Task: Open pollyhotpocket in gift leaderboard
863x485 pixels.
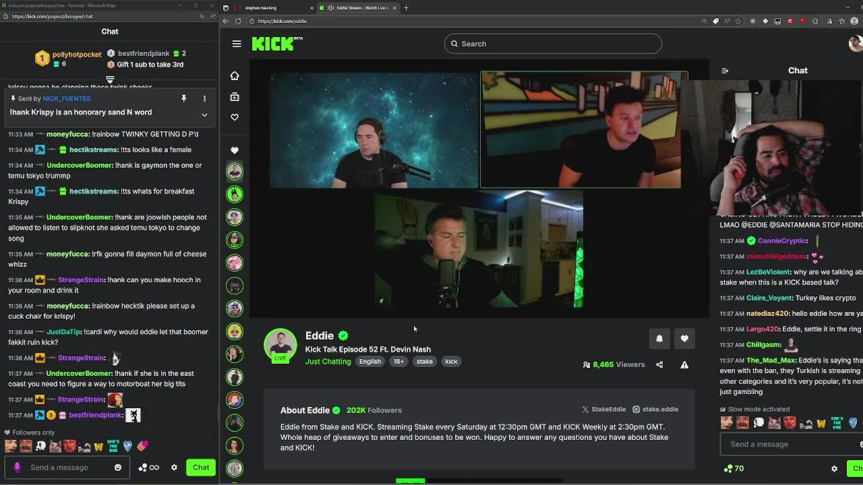Action: [77, 55]
